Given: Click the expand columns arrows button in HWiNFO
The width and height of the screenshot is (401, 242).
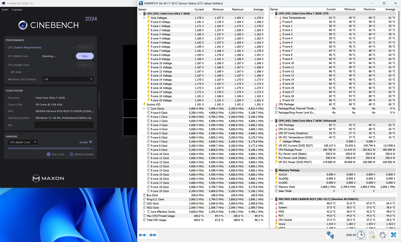Looking at the screenshot, I should (142, 235).
